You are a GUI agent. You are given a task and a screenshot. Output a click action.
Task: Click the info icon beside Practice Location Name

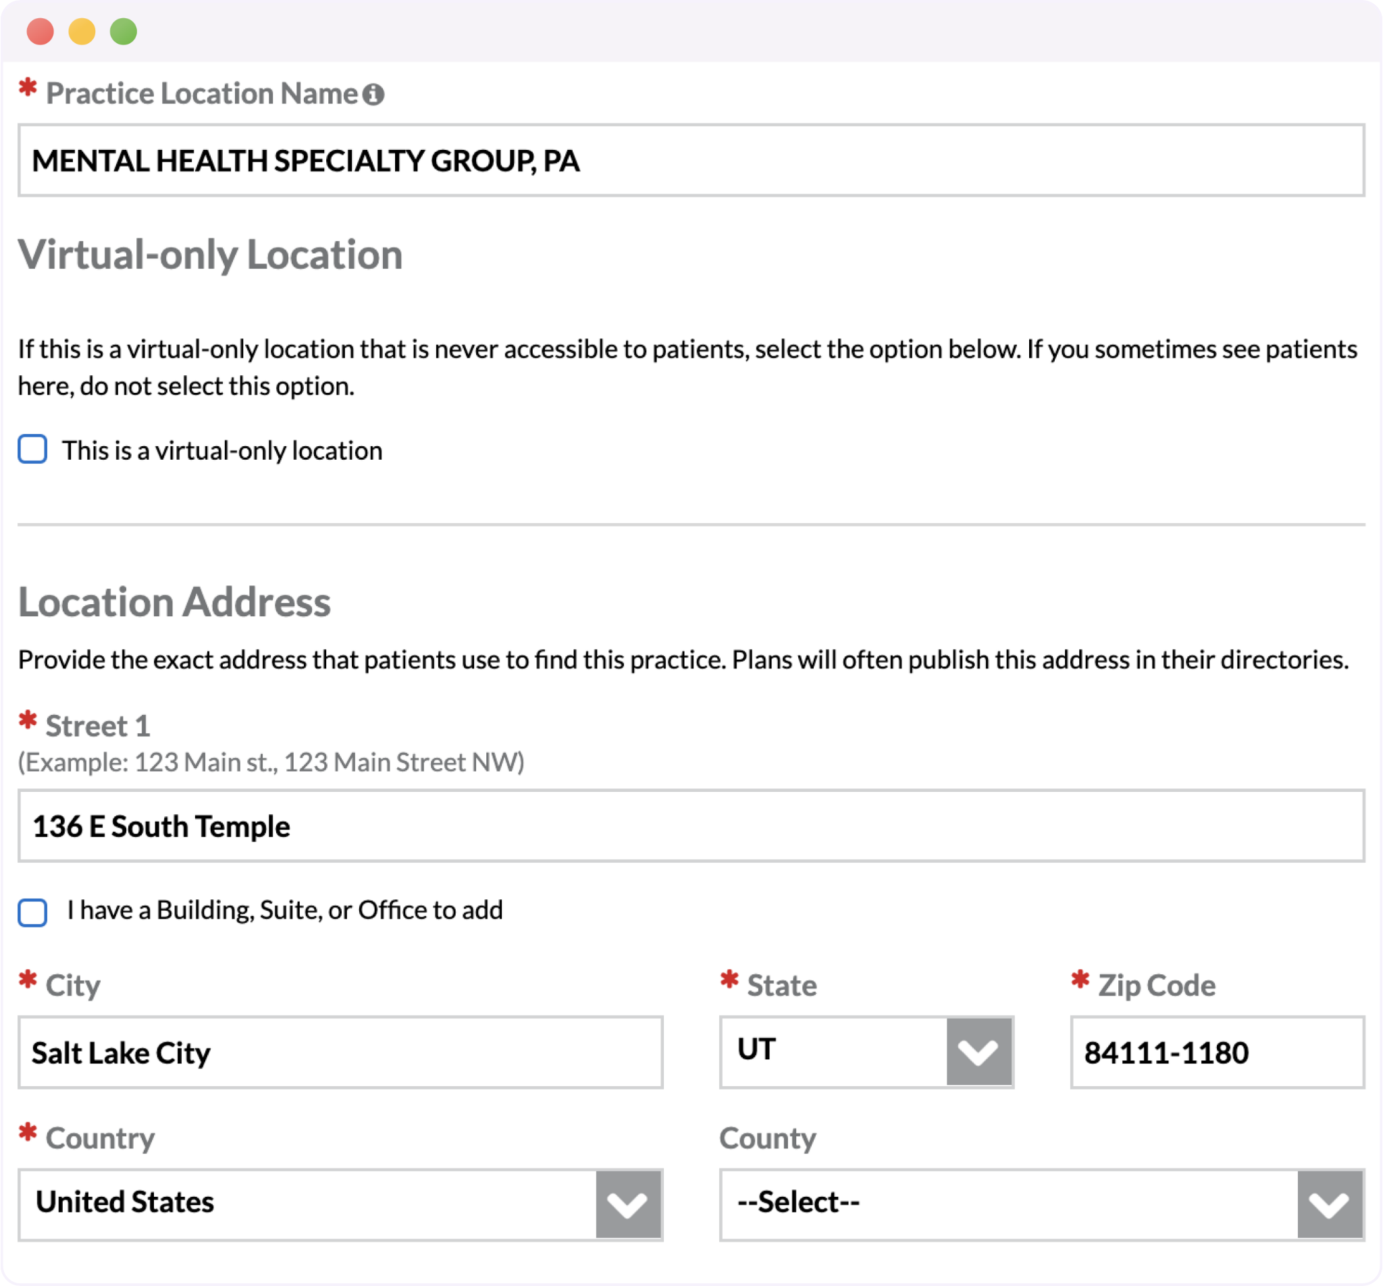(x=373, y=95)
